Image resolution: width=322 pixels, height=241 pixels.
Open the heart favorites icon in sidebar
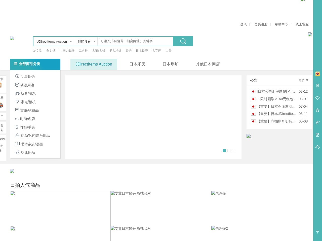tap(317, 98)
